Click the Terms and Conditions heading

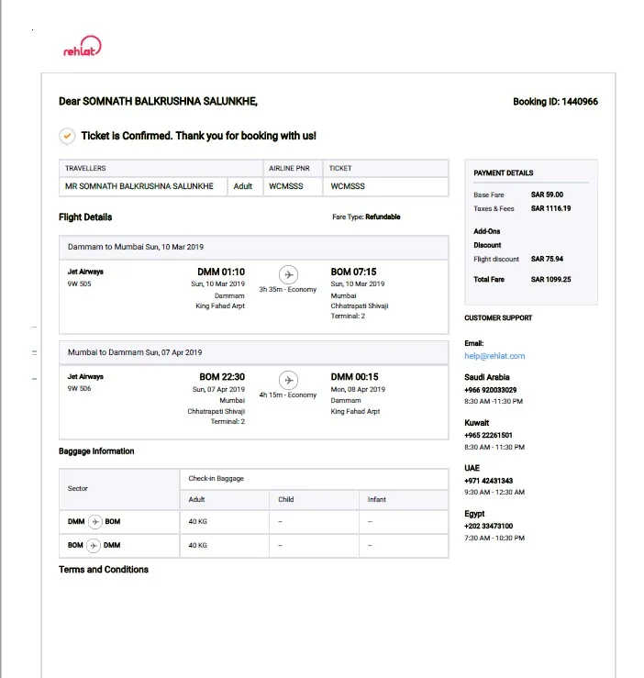click(104, 570)
